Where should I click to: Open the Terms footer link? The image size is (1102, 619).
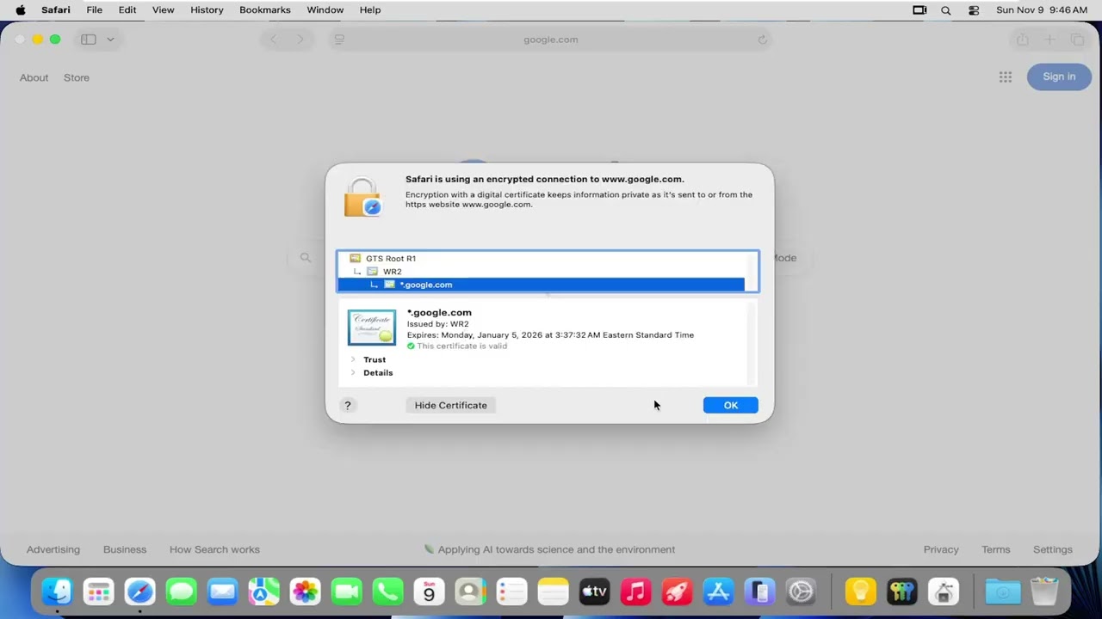[x=995, y=549]
